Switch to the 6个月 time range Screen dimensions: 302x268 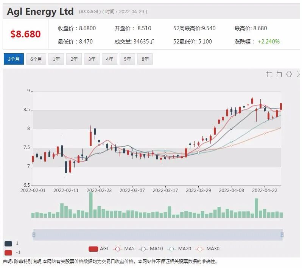click(x=36, y=59)
